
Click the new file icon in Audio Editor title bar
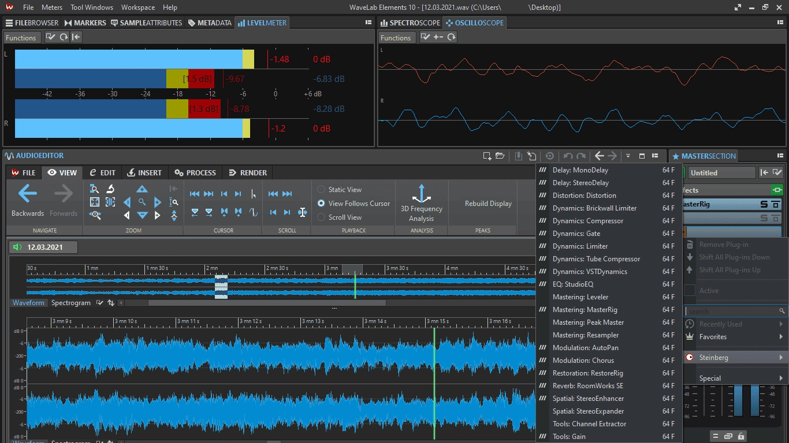(x=487, y=156)
